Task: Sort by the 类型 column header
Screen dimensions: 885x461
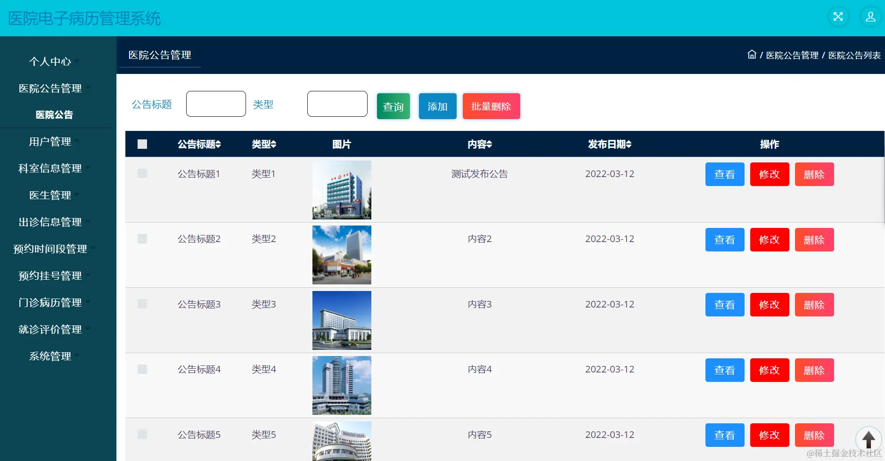Action: [264, 144]
